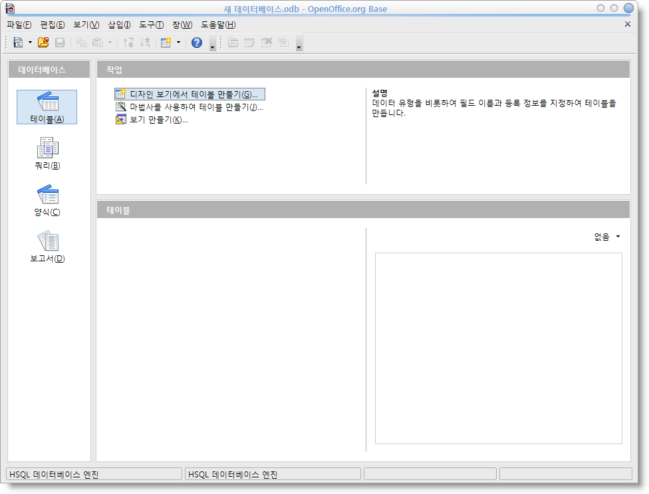
Task: Select the 양식 database section icon
Action: tap(48, 200)
